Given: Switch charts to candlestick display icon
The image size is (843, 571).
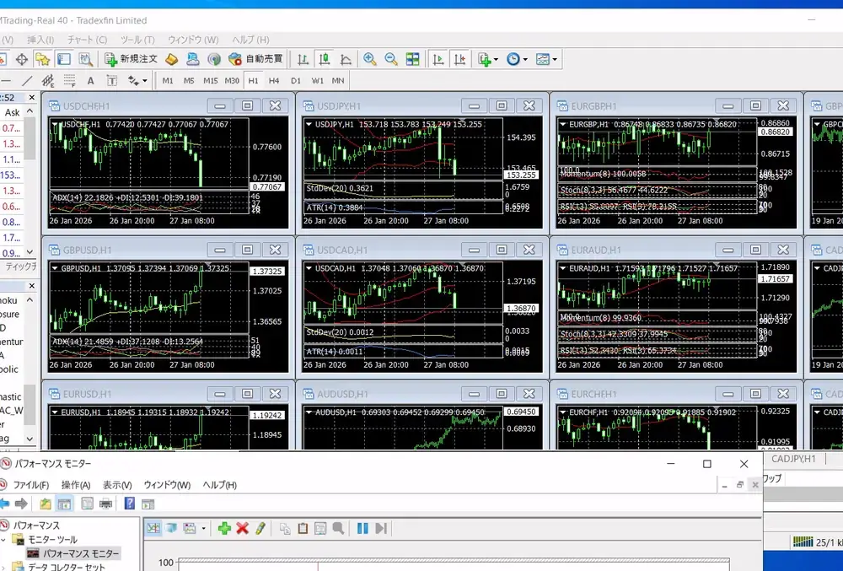Looking at the screenshot, I should pos(325,59).
